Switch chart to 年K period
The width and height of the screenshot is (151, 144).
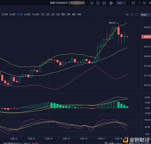pyautogui.click(x=79, y=15)
